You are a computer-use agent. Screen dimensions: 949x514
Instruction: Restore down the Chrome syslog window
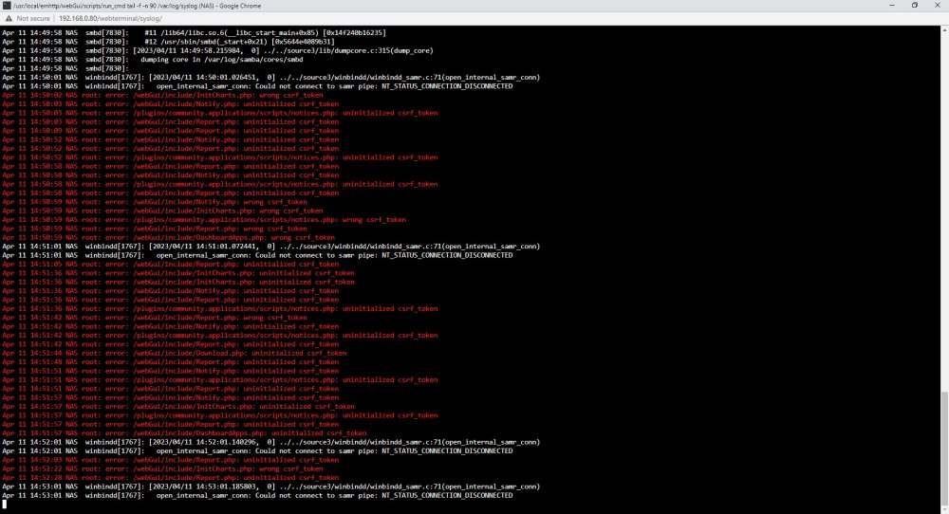(915, 6)
